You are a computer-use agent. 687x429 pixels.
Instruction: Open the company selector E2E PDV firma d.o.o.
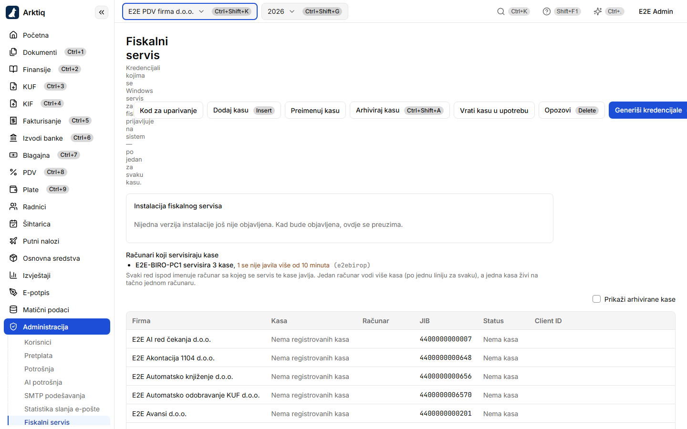pyautogui.click(x=190, y=11)
